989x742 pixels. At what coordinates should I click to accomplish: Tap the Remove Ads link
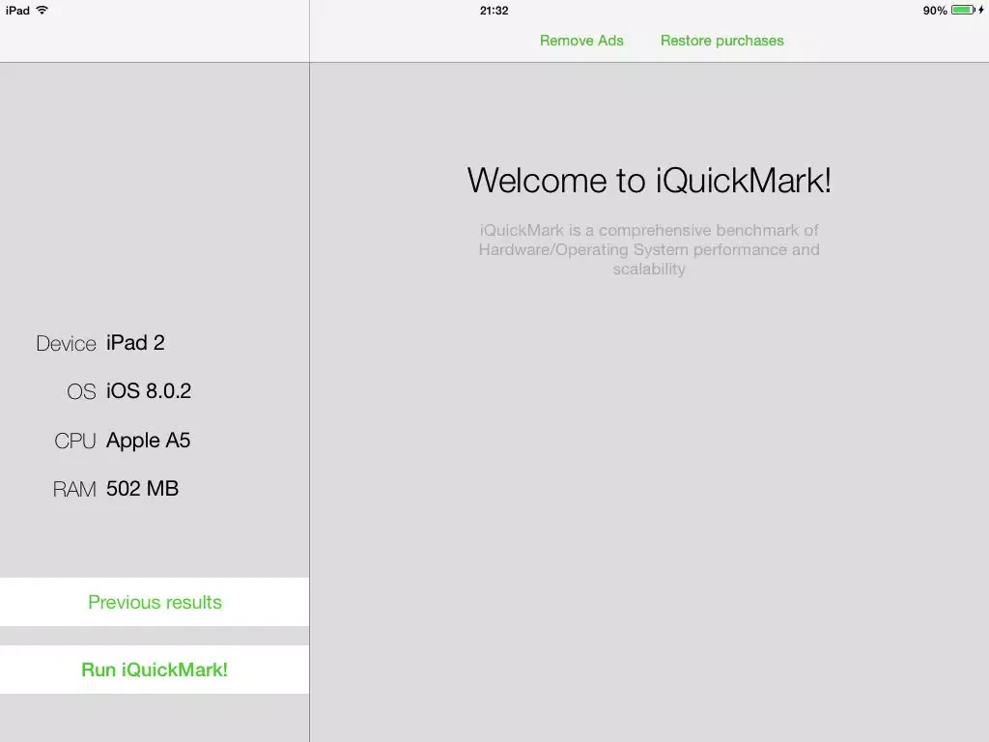pos(581,41)
